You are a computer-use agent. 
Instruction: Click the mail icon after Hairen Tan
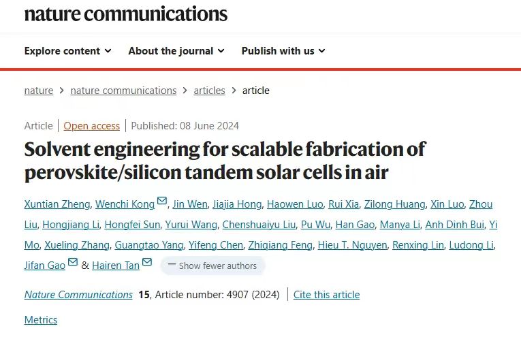point(147,262)
